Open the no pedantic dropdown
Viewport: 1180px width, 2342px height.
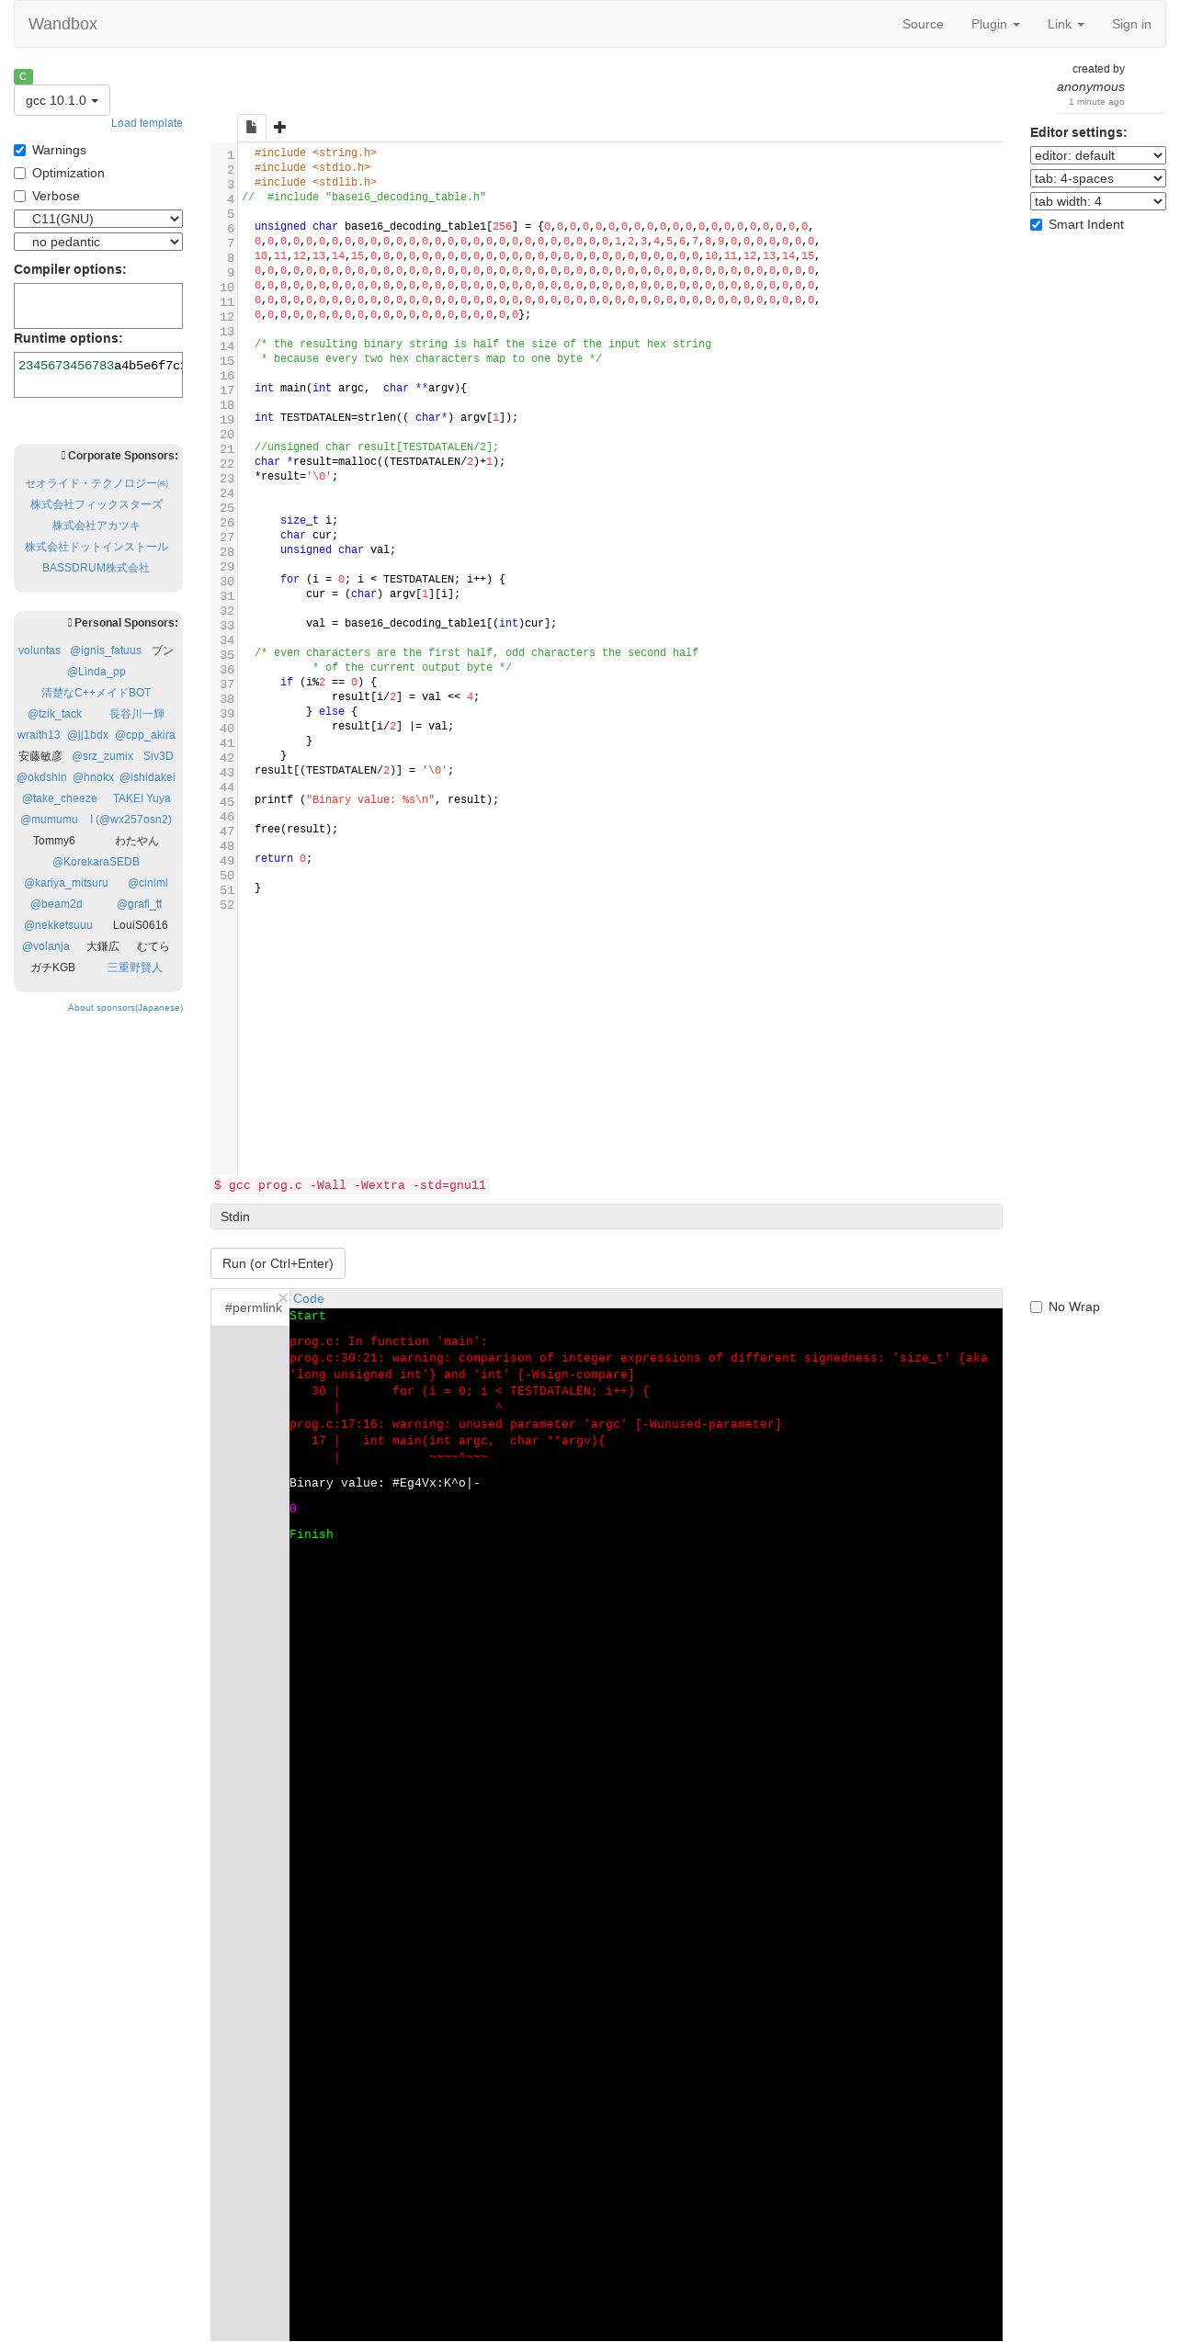pyautogui.click(x=98, y=242)
